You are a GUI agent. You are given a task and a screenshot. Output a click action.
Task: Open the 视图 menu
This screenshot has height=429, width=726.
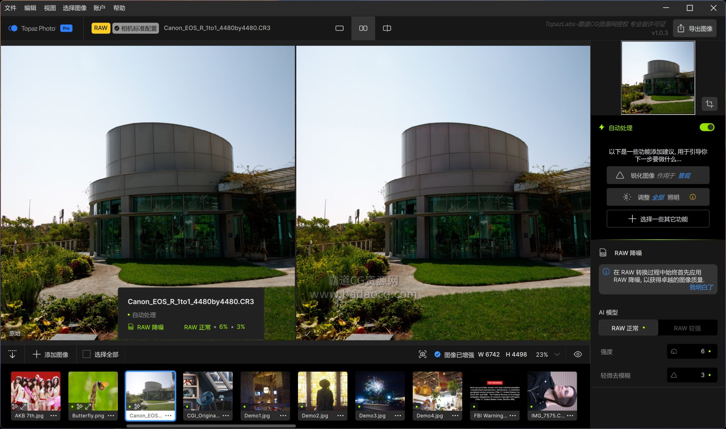point(50,8)
